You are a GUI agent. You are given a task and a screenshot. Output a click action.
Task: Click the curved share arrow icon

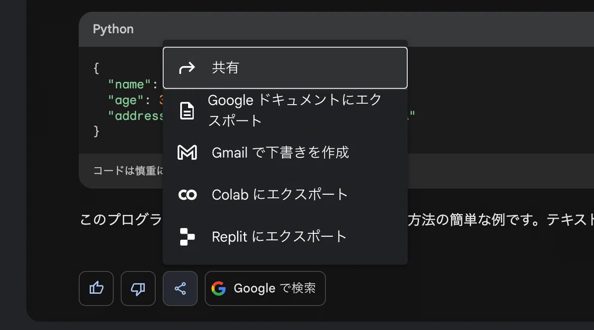point(187,68)
